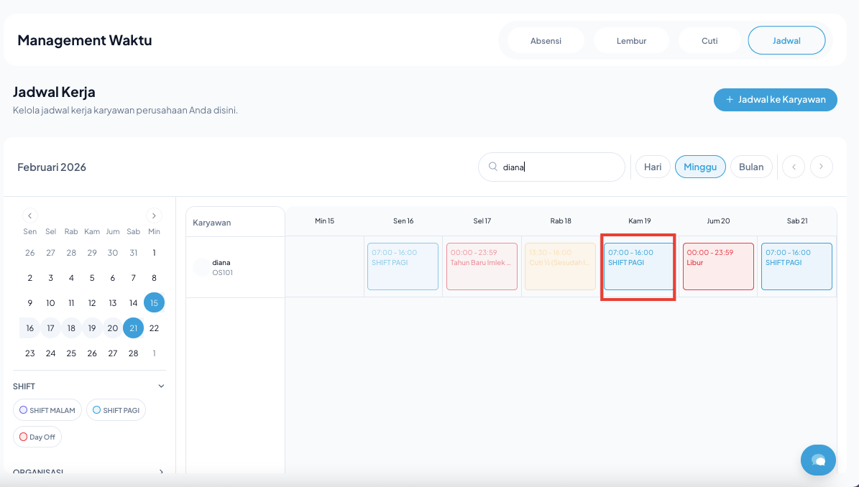
Task: Go to next week with right arrow
Action: tap(822, 167)
